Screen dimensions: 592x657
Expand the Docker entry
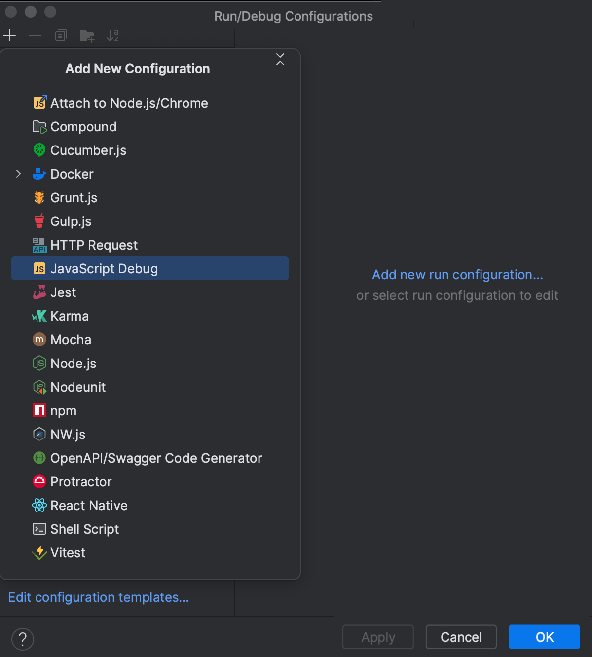[18, 174]
